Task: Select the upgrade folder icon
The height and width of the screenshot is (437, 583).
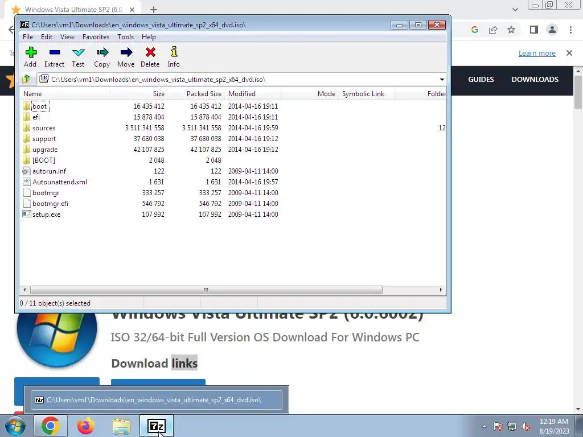Action: (x=26, y=150)
